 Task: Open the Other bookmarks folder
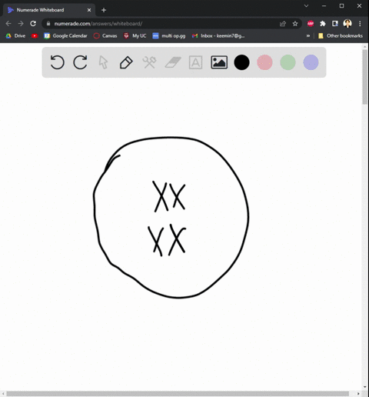click(x=341, y=36)
